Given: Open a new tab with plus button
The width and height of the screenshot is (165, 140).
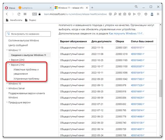Looking at the screenshot, I should 92,8.
